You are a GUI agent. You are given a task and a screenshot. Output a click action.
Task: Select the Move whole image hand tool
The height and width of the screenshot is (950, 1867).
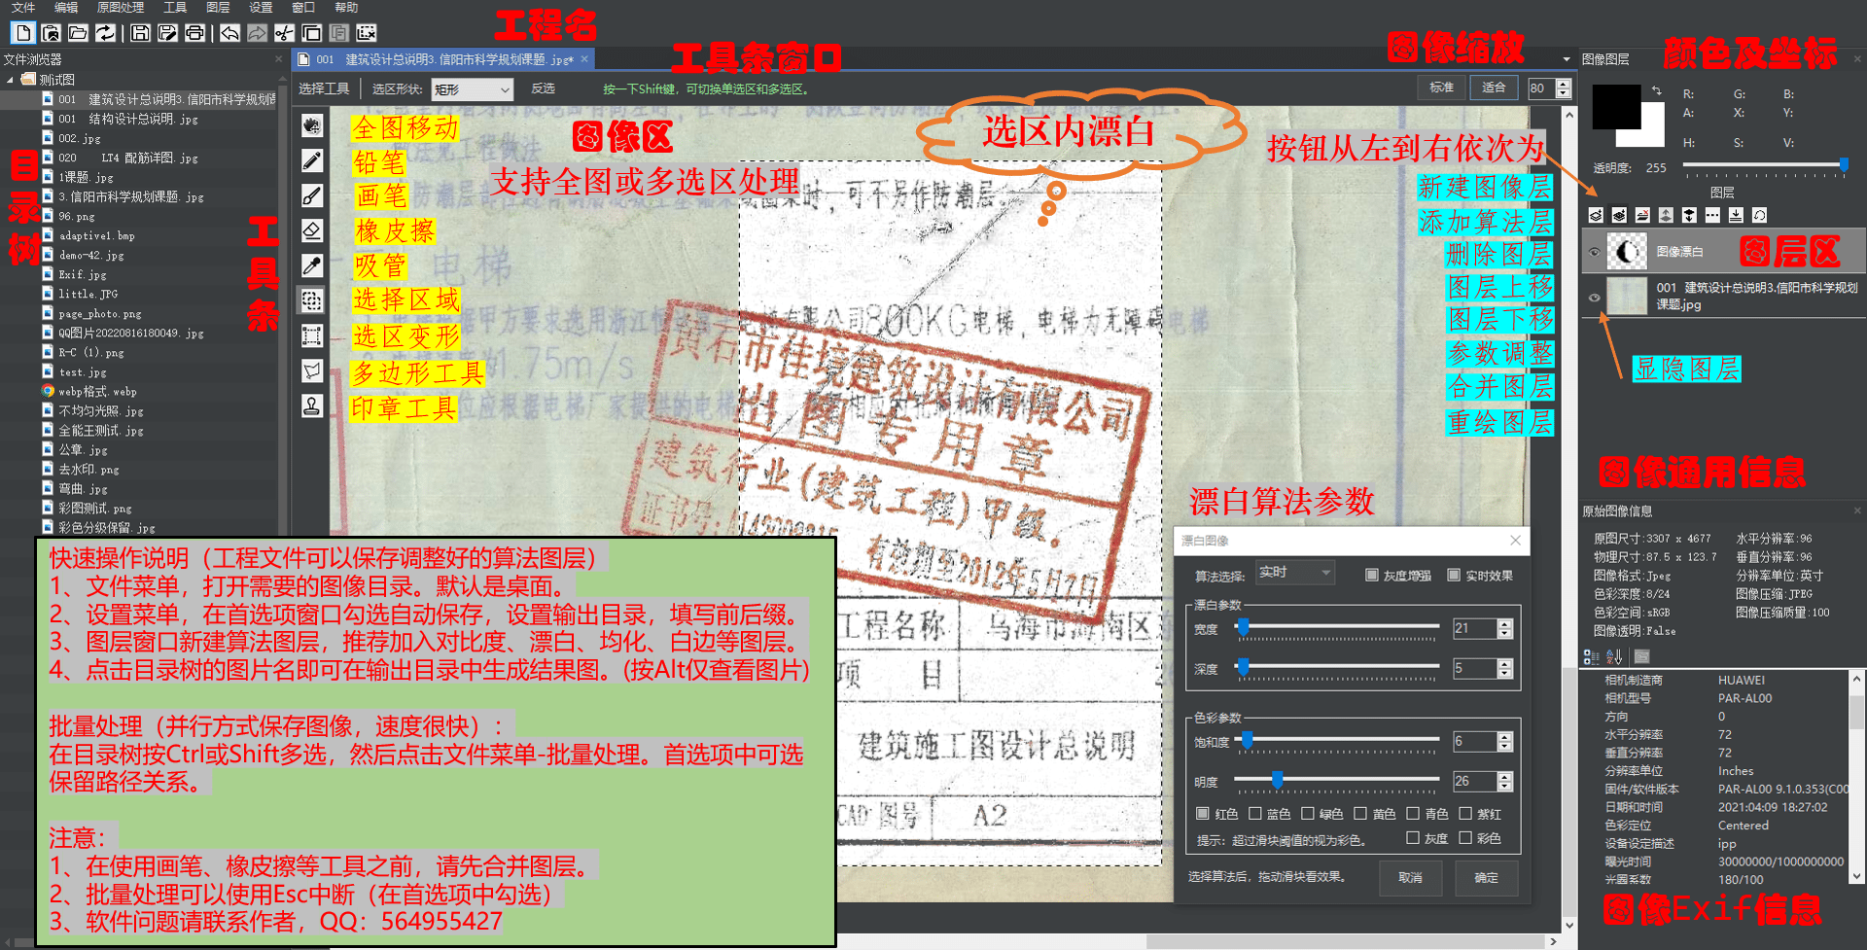pyautogui.click(x=312, y=125)
